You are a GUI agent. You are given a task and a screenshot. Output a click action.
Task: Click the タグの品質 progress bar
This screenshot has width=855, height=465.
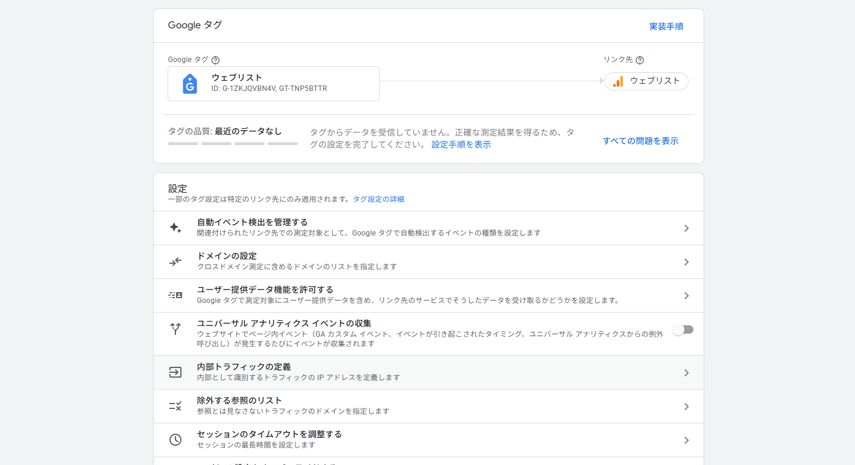(x=233, y=143)
